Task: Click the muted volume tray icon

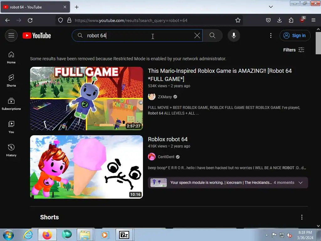Action: (289, 235)
